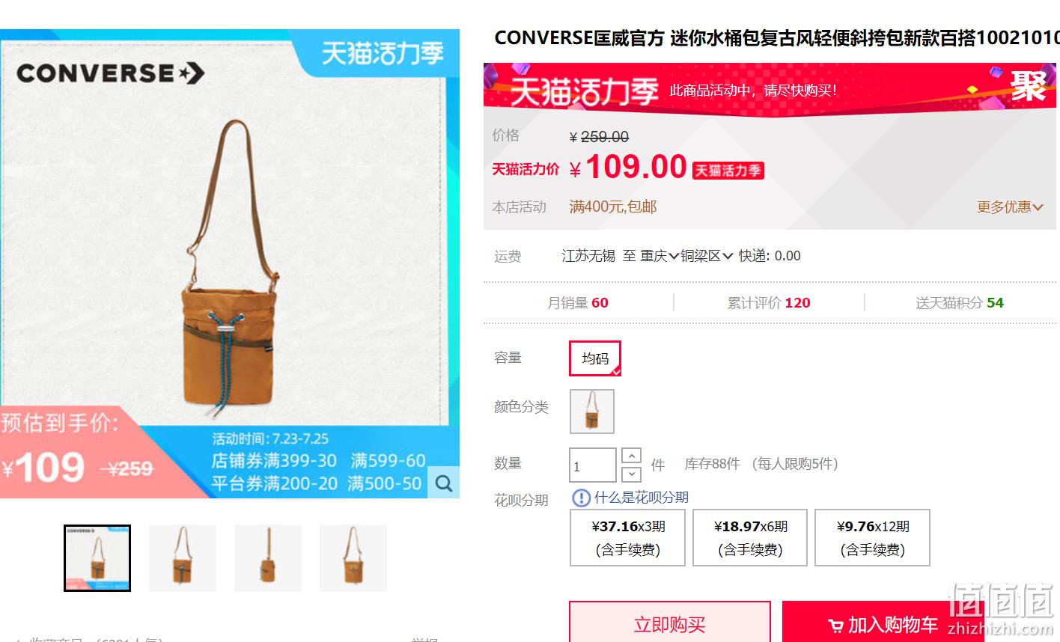Choose the ¥37.16x3期 installment option

pos(628,538)
